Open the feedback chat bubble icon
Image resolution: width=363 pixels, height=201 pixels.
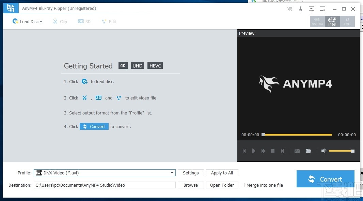(x=312, y=9)
